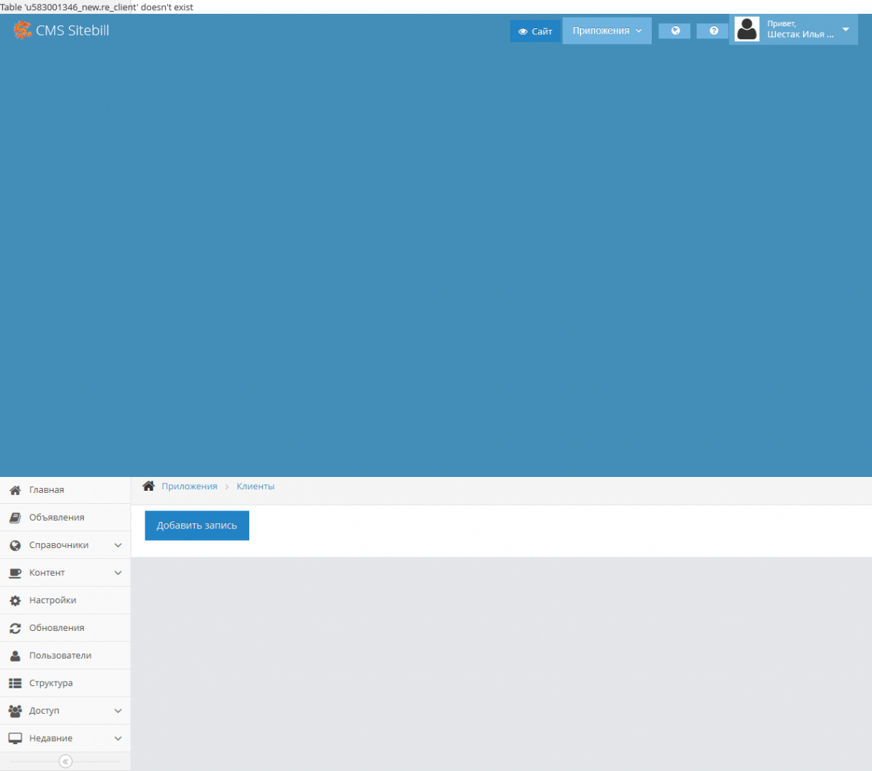This screenshot has height=771, width=872.
Task: Expand the Справочники submenu chevron
Action: click(x=118, y=545)
